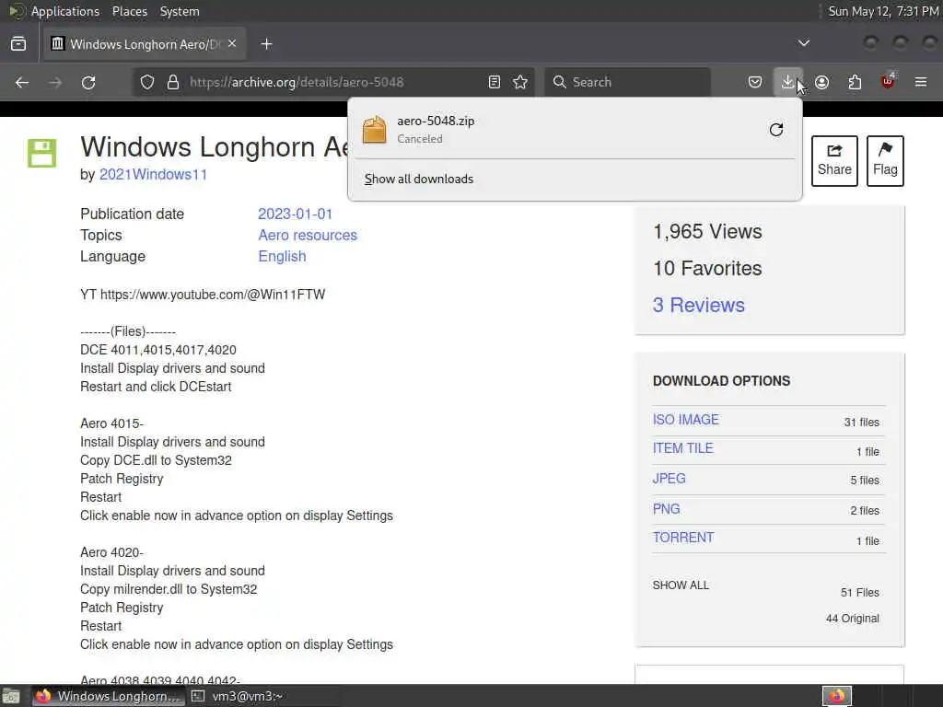This screenshot has height=707, width=943.
Task: Click the YouTube @Win11FTW URL text
Action: coord(213,295)
